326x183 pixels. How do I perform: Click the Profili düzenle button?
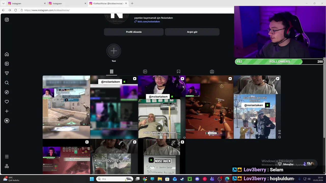point(134,32)
